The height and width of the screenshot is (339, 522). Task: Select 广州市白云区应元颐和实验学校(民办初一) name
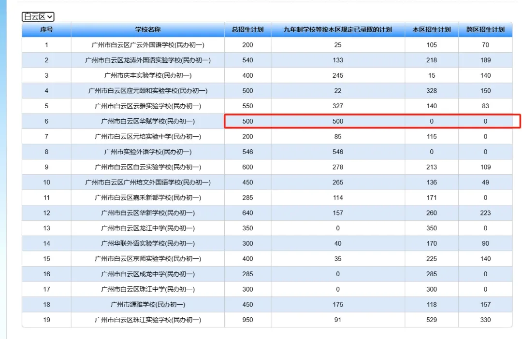(x=148, y=91)
